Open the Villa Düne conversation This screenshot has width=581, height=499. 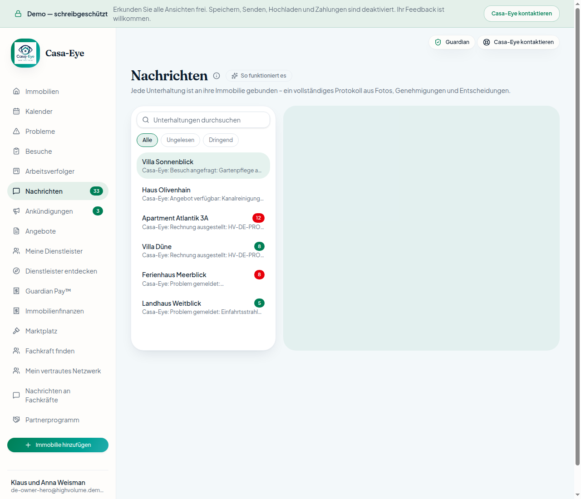point(203,250)
